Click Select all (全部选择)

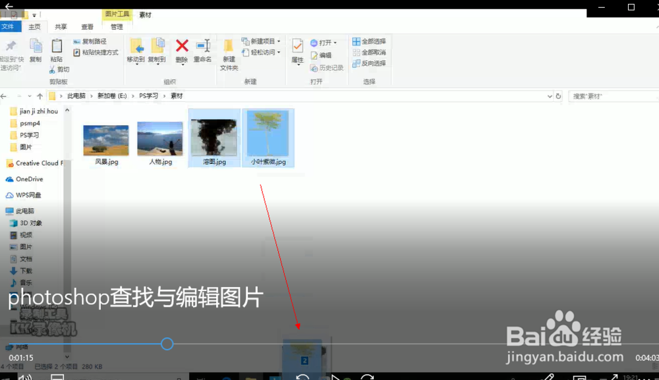click(369, 41)
